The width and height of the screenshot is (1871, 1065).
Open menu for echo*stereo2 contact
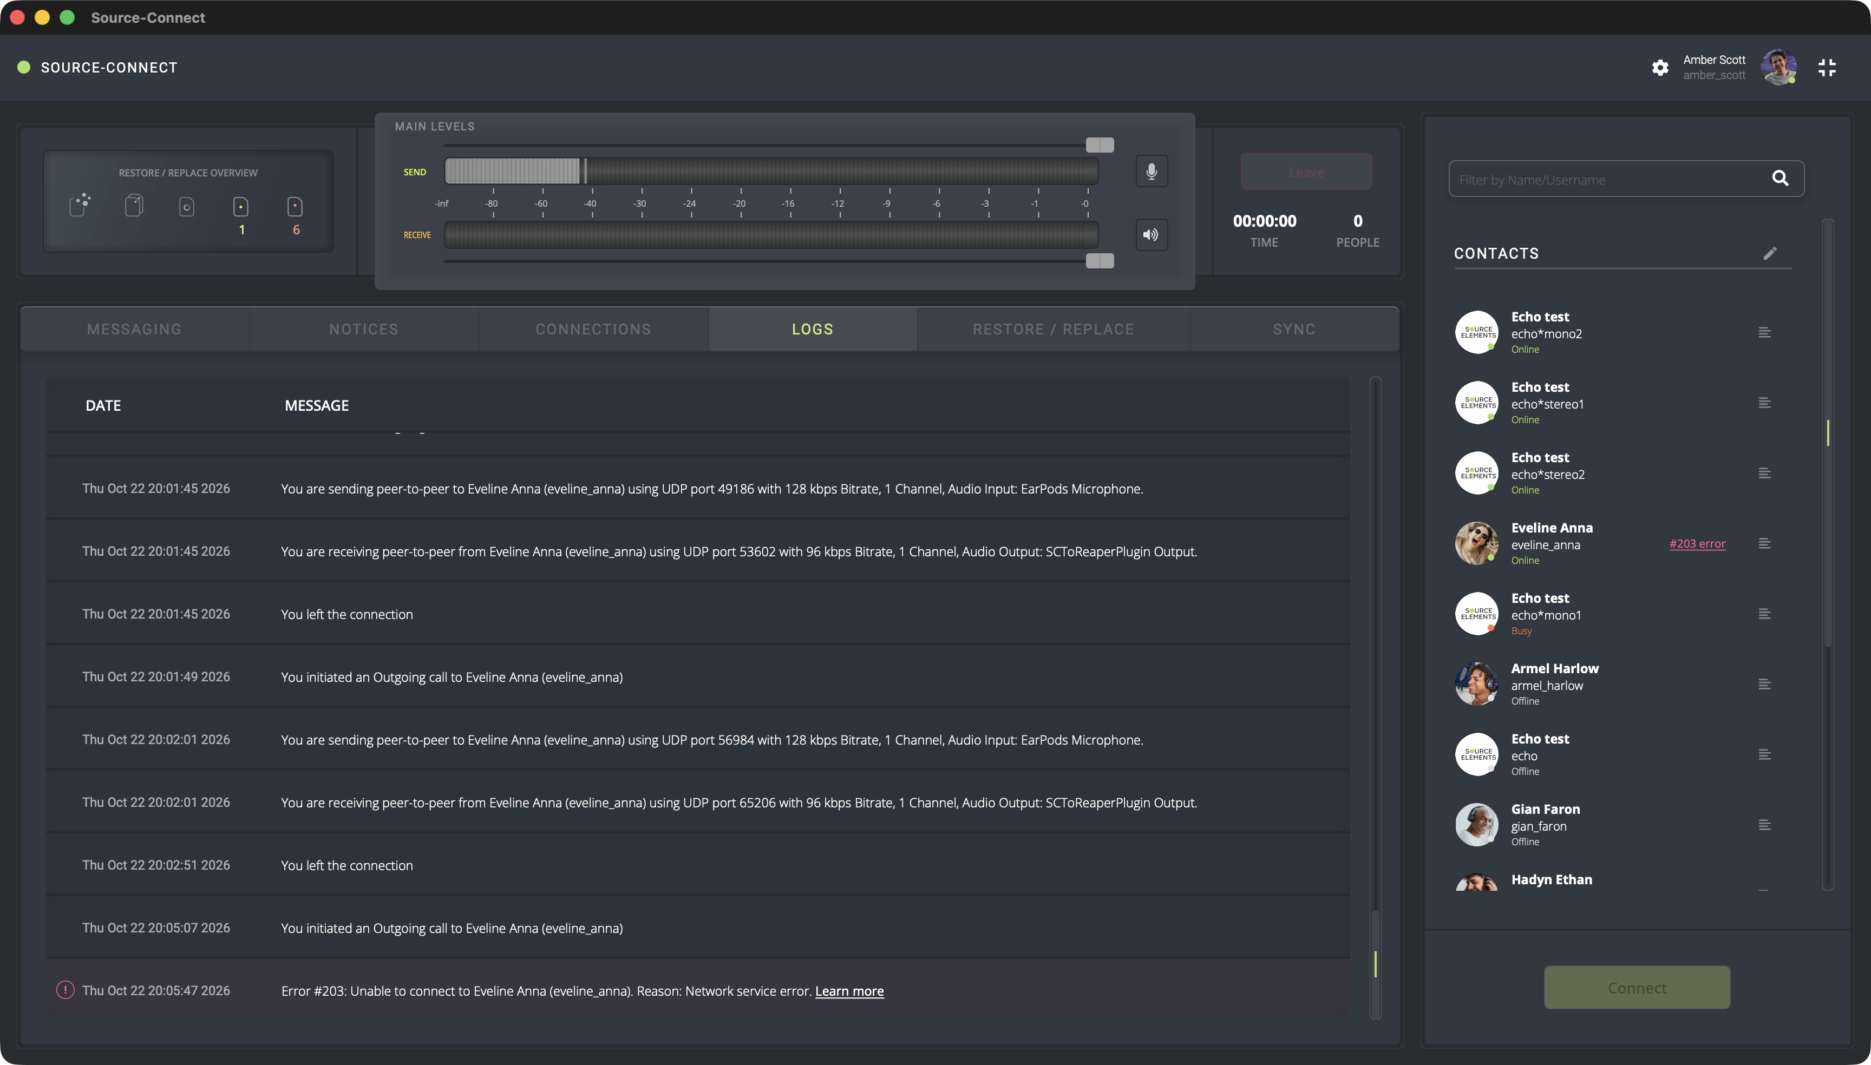[1764, 474]
